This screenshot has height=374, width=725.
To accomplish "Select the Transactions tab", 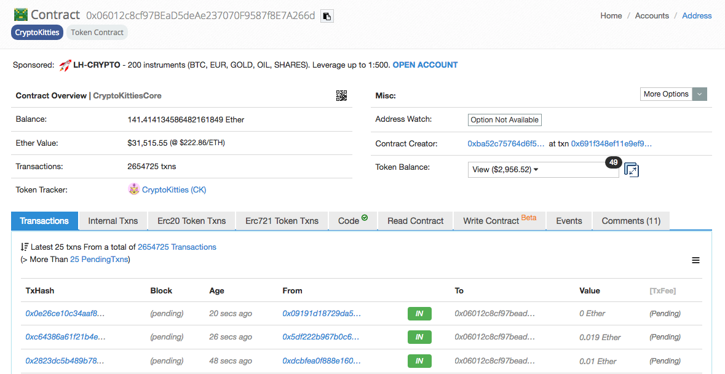I will tap(44, 221).
